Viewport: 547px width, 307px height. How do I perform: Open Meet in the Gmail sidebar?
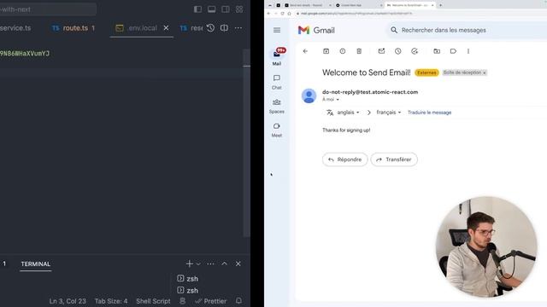pos(277,130)
